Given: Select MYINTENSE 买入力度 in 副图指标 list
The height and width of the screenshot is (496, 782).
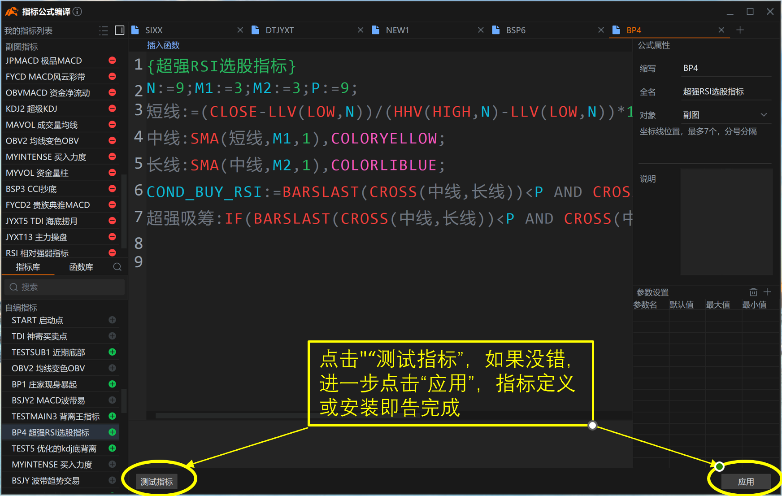Looking at the screenshot, I should coord(46,157).
